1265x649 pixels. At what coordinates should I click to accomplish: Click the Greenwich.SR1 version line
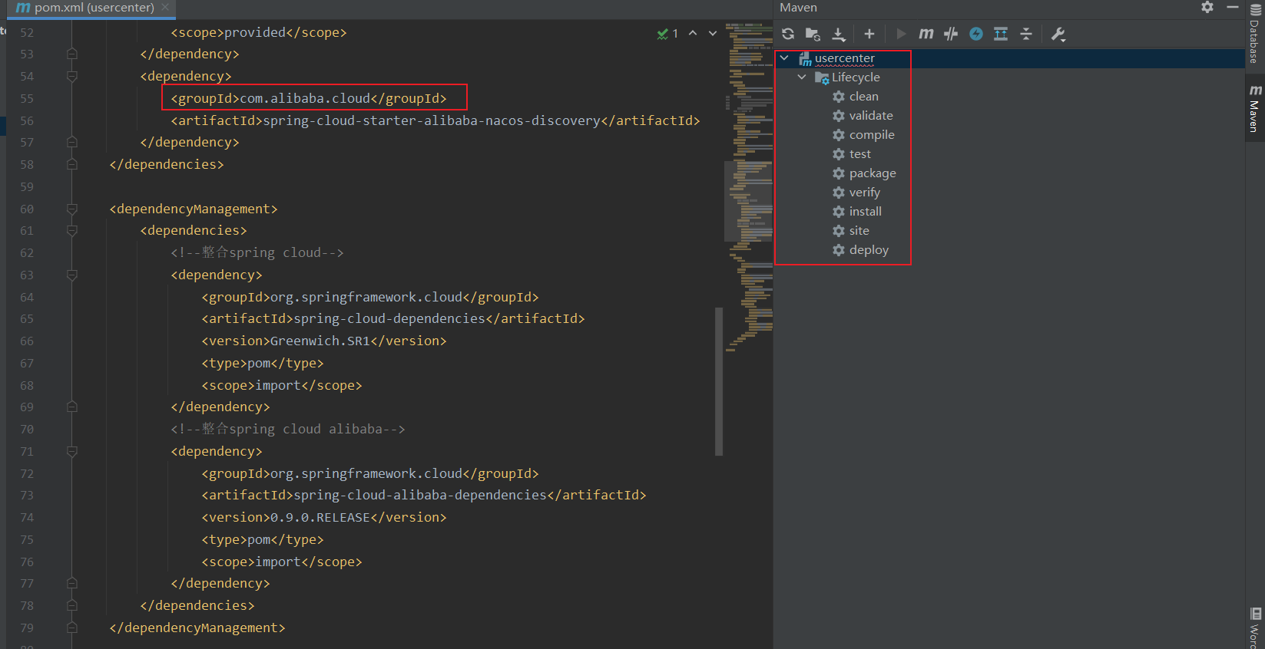324,341
